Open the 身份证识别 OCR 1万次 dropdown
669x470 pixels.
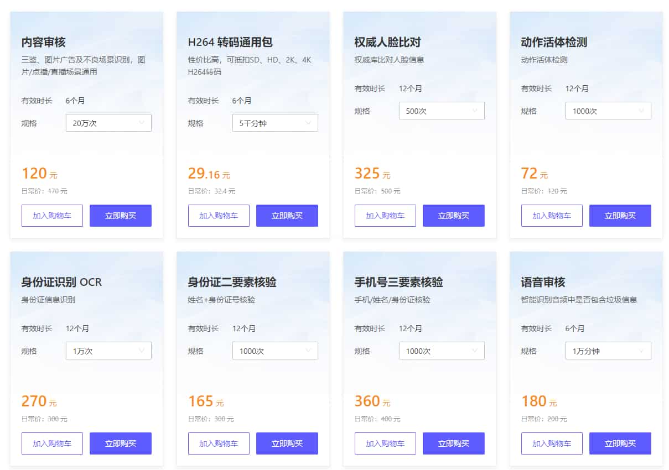coord(108,351)
